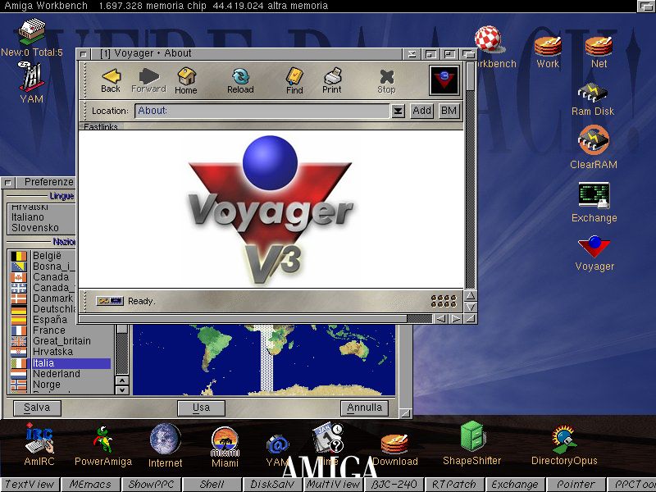Image resolution: width=656 pixels, height=492 pixels.
Task: Click the Voyager logo box in the toolbar
Action: pyautogui.click(x=444, y=80)
